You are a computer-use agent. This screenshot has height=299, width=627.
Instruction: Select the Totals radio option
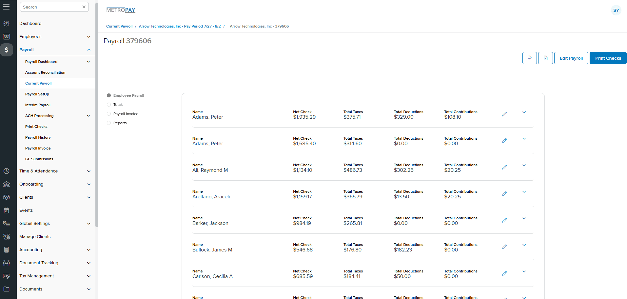[109, 105]
